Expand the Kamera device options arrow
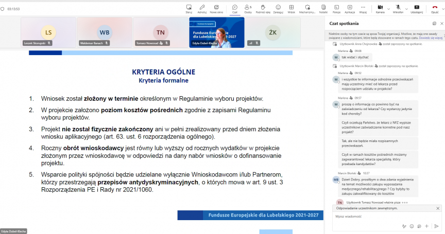The image size is (445, 234). (x=388, y=9)
